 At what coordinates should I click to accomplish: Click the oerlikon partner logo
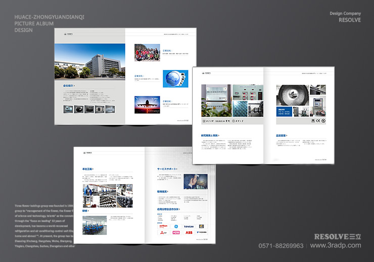click(x=163, y=226)
